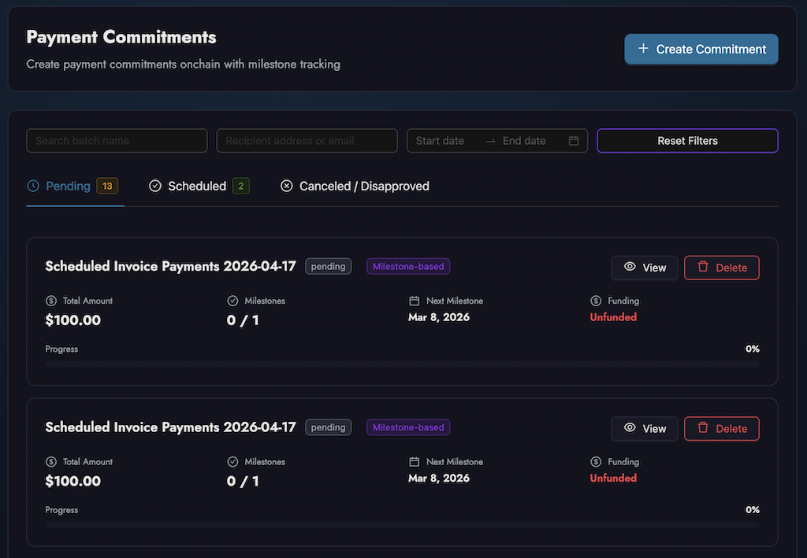Click the $100.00 amount in the second card
The height and width of the screenshot is (558, 807).
coord(73,481)
